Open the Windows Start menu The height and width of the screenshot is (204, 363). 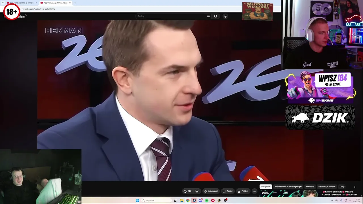pyautogui.click(x=137, y=201)
